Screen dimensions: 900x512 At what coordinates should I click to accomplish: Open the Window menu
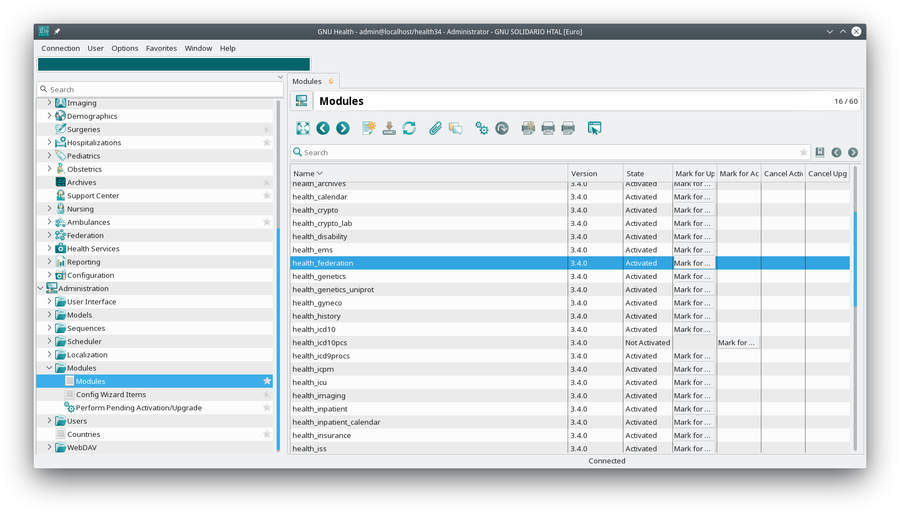[x=198, y=48]
